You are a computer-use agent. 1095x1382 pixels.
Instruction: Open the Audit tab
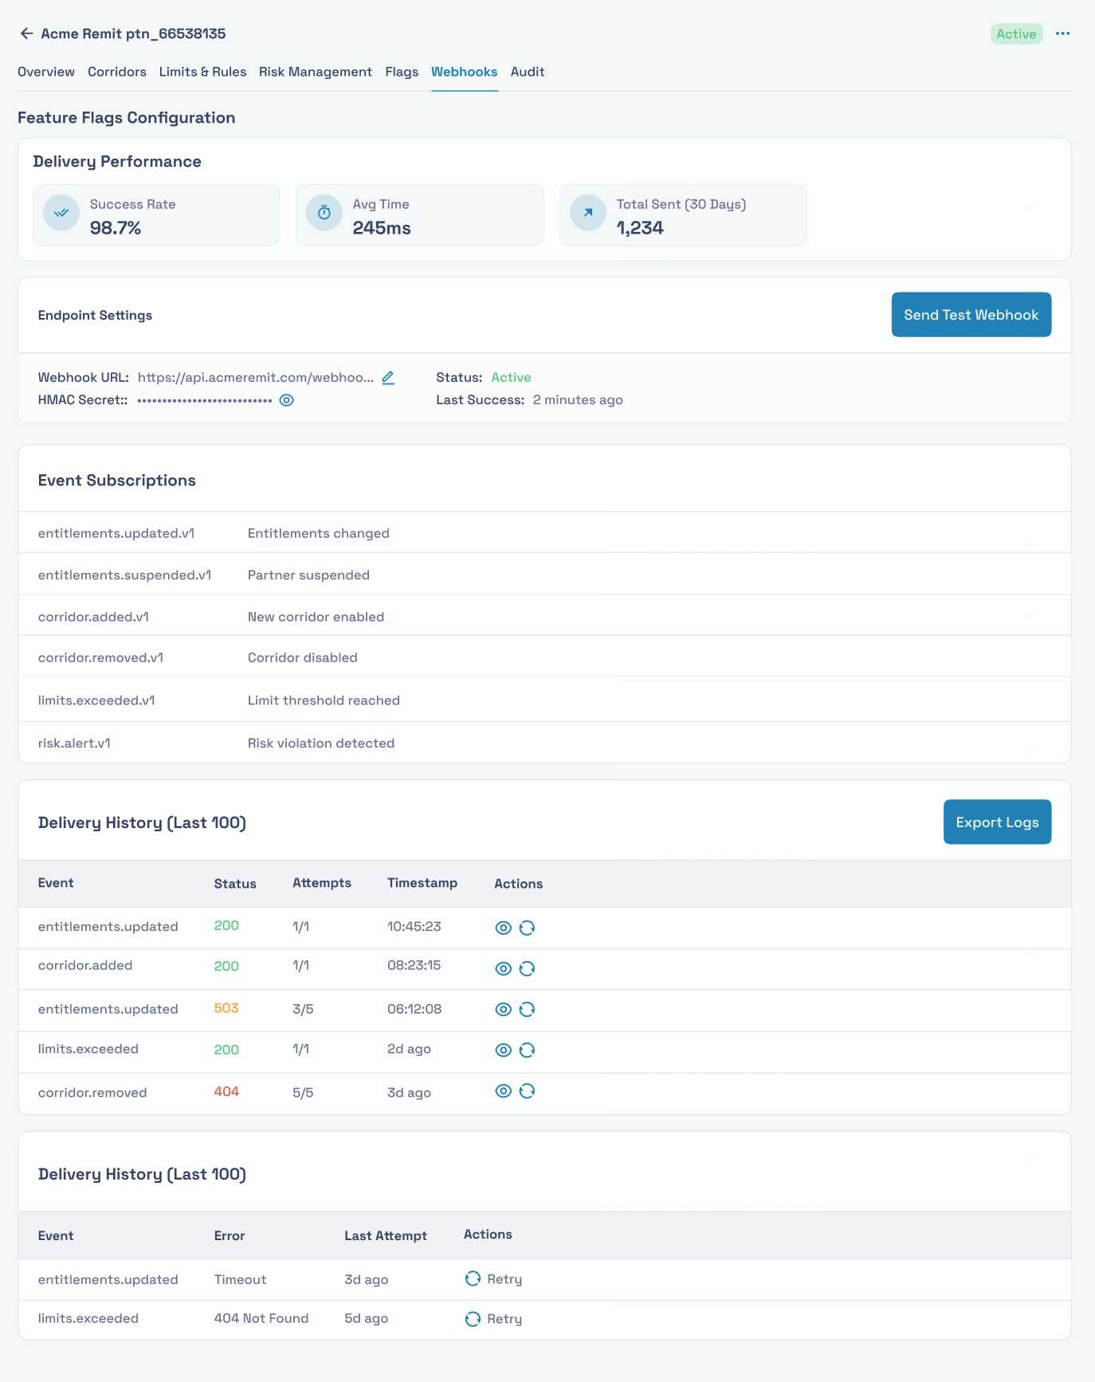528,72
